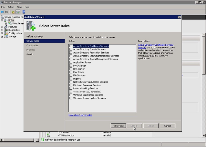This screenshot has height=147, width=206.
Task: Click tree pane horizontal scroll left arrow
Action: tap(1, 140)
